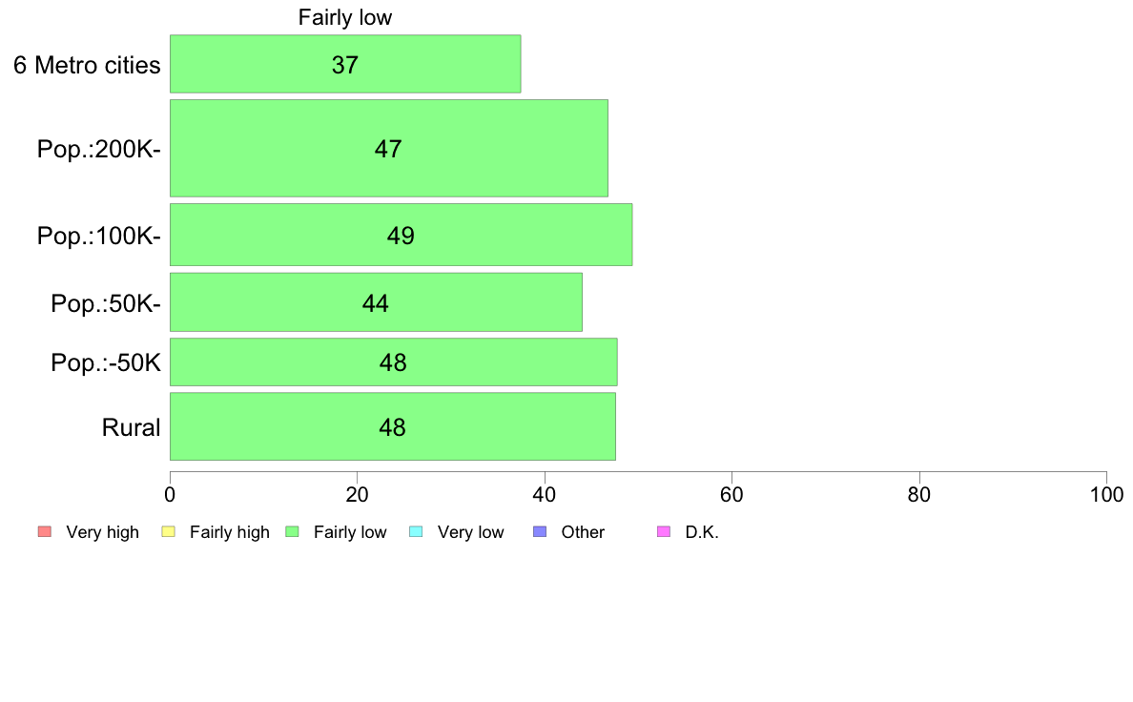Select the Pop.:50K- bar showing 44
The height and width of the screenshot is (702, 1133).
click(x=376, y=302)
